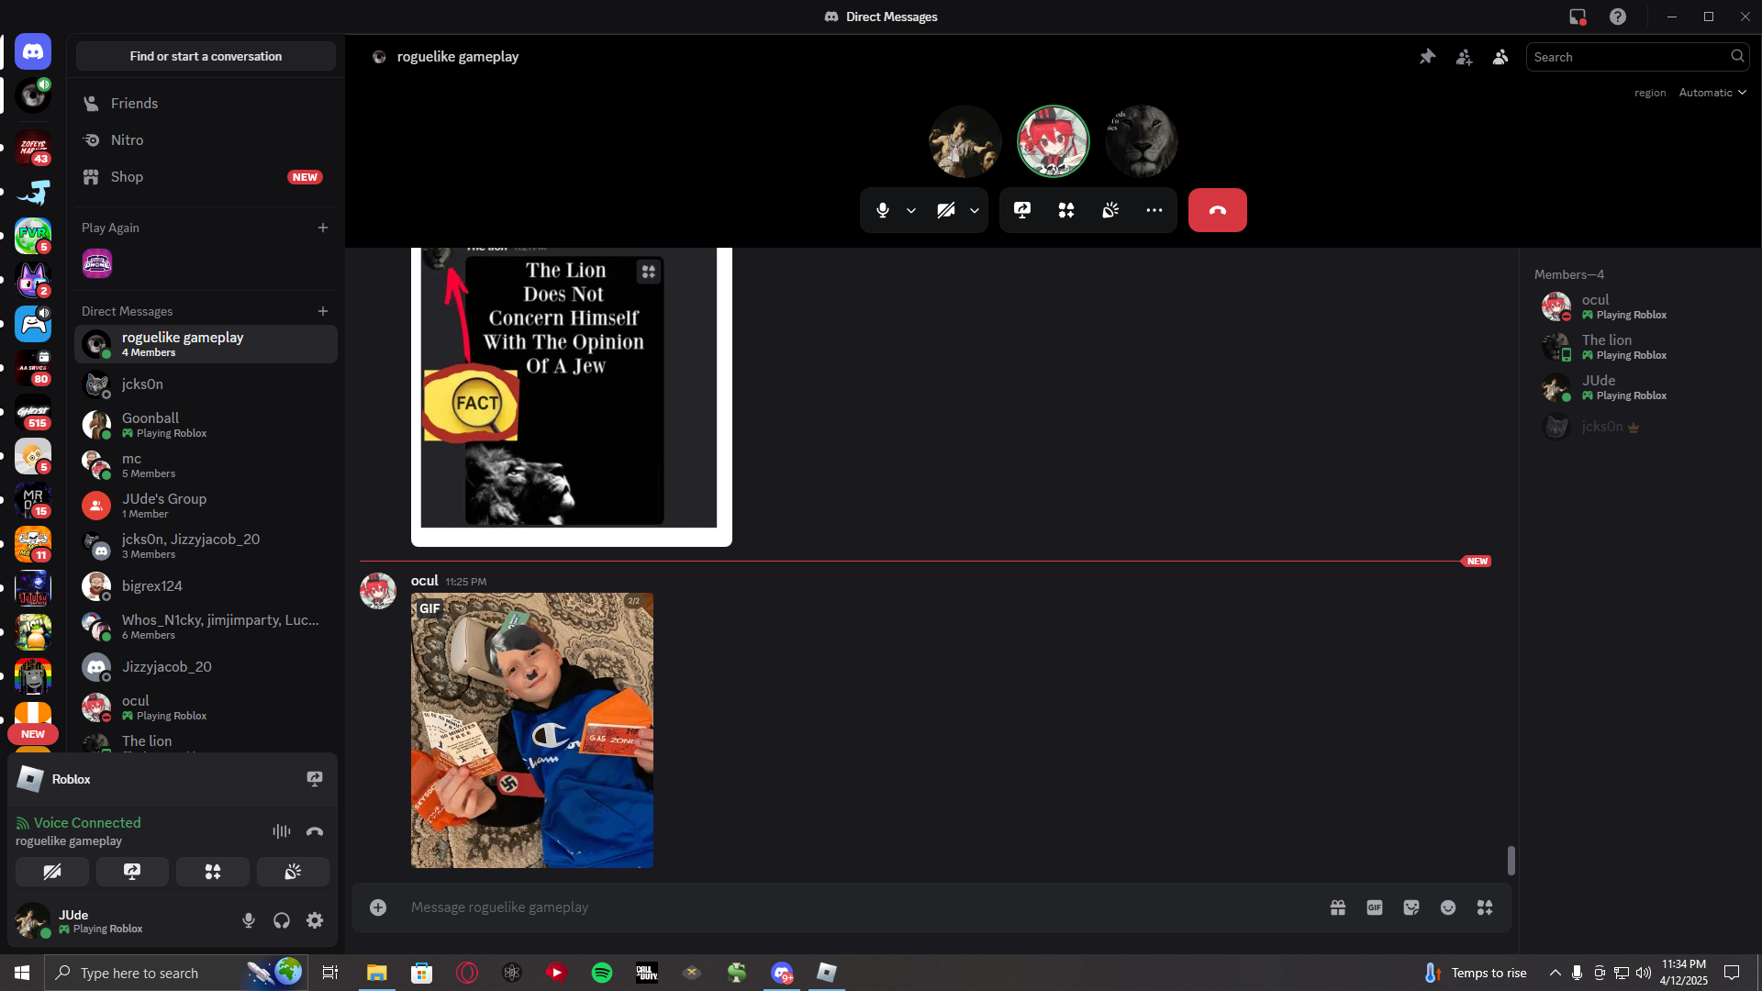Mute microphone in call controls
The image size is (1762, 991).
[x=883, y=210]
